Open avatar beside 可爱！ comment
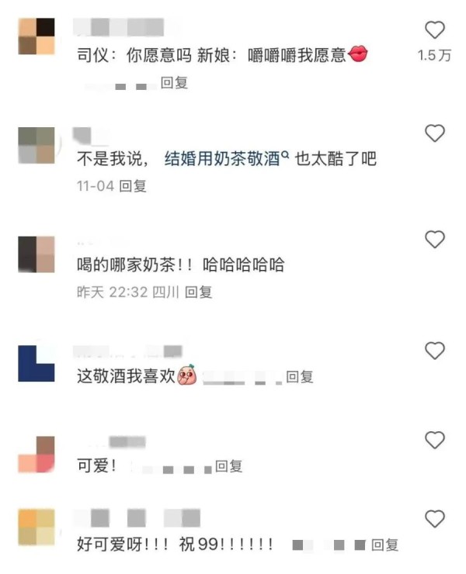The height and width of the screenshot is (574, 466). coord(37,455)
